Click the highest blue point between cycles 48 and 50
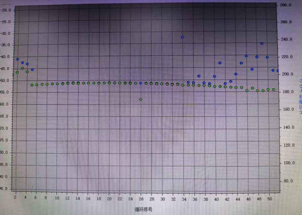Viewport: 302px width, 215px height. [x=262, y=43]
